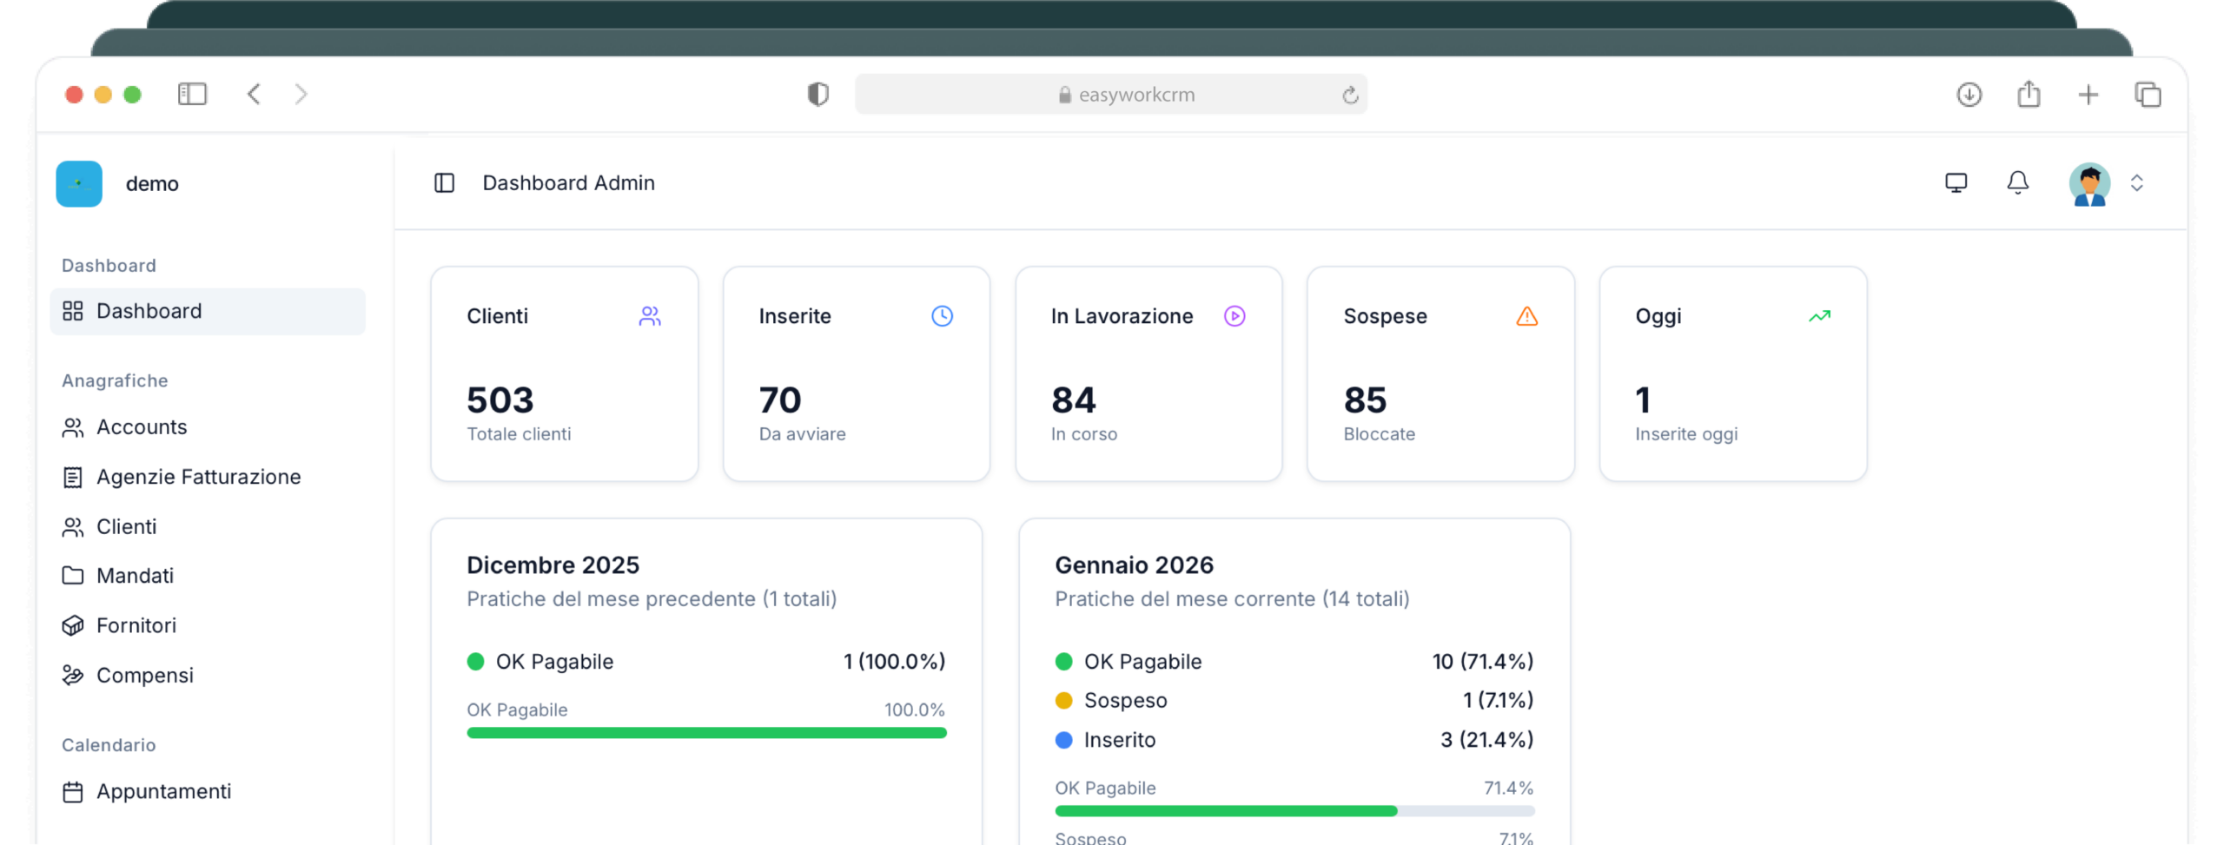Open Agenzie Fatturazione menu item
This screenshot has height=845, width=2224.
click(198, 477)
